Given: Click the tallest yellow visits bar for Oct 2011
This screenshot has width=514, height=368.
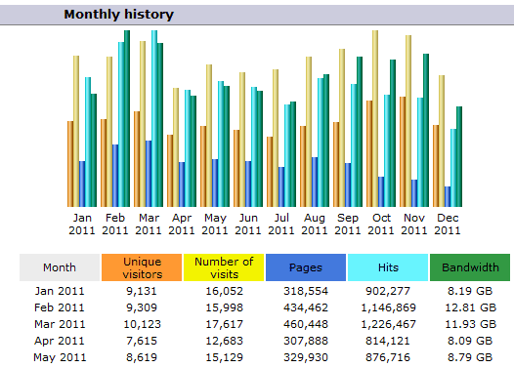Looking at the screenshot, I should coord(375,118).
